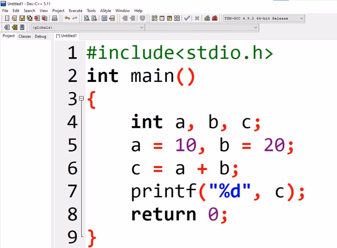
Task: Open the AStyle menu
Action: coord(106,11)
